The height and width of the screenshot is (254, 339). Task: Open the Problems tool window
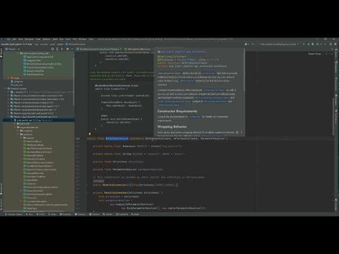click(x=65, y=214)
